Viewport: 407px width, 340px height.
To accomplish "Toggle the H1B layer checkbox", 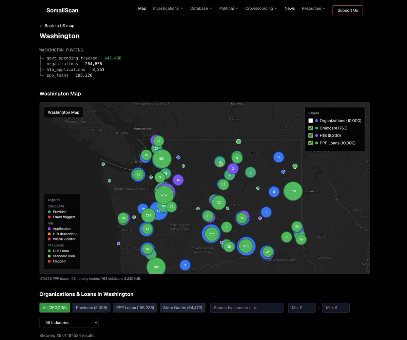I will 311,135.
